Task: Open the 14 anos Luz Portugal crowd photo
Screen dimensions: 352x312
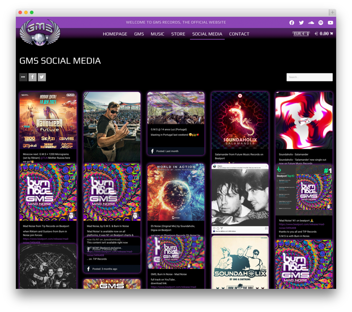Action: [176, 108]
